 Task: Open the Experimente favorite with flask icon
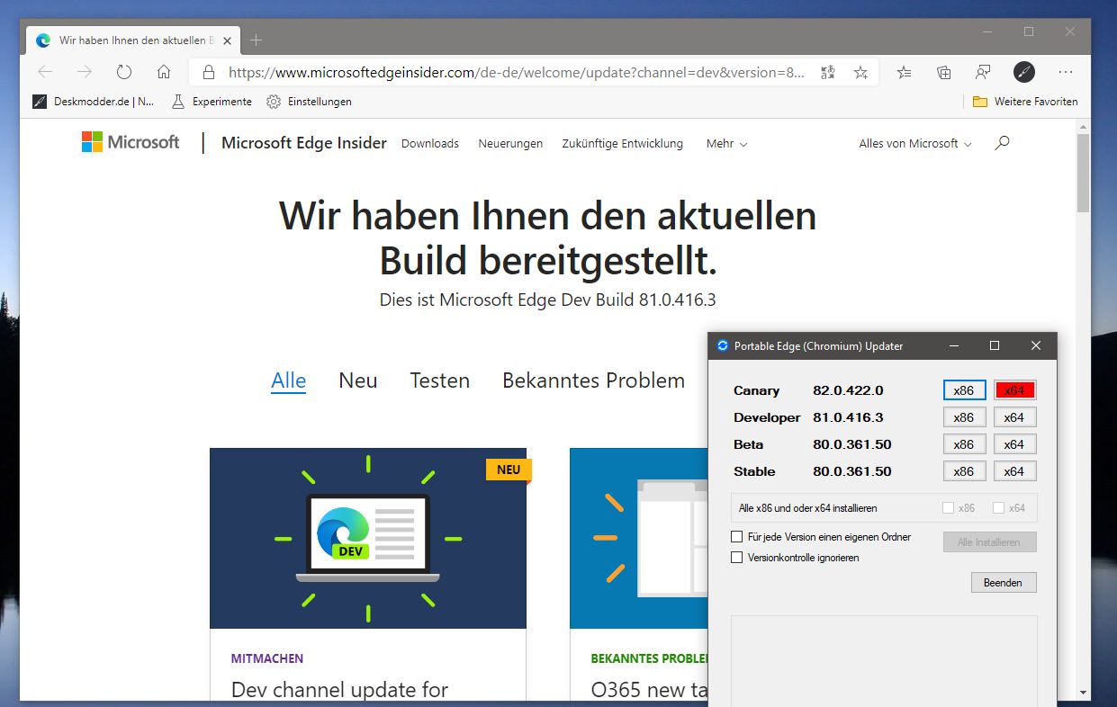(212, 102)
